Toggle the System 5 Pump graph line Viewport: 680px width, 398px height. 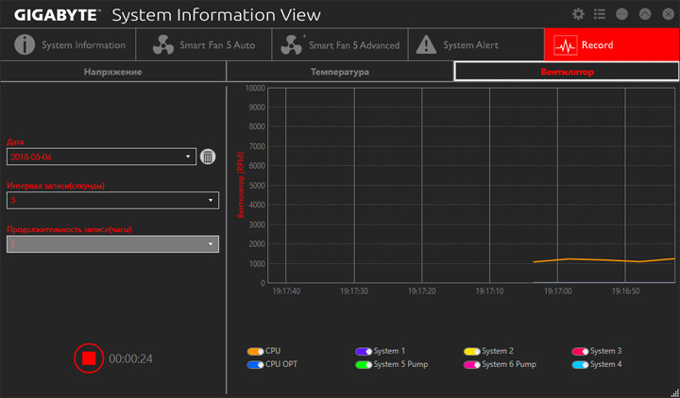pos(364,365)
